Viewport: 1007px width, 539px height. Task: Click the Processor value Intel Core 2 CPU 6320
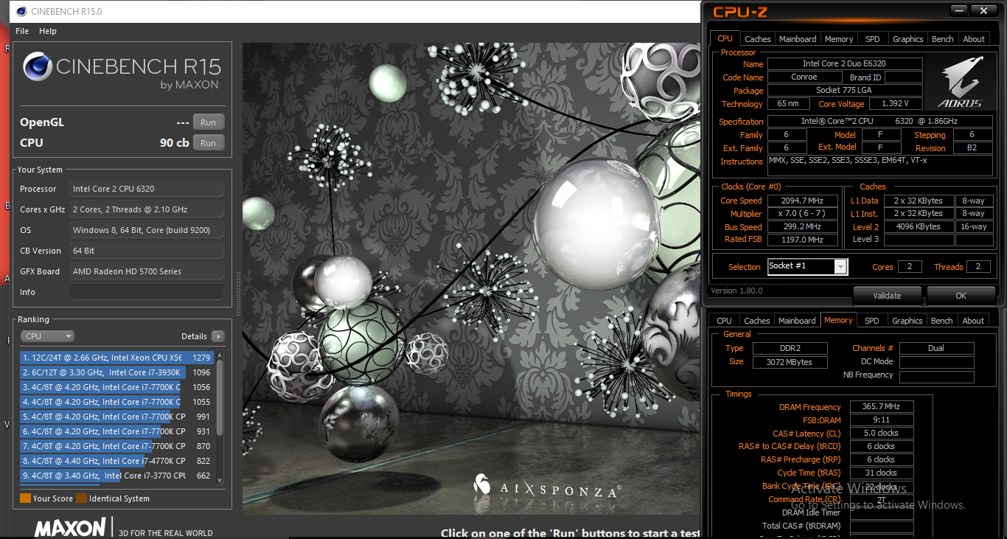147,189
